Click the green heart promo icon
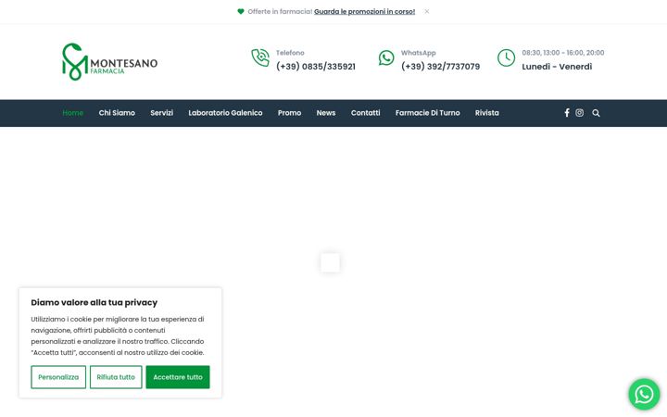The width and height of the screenshot is (667, 417). [x=241, y=11]
